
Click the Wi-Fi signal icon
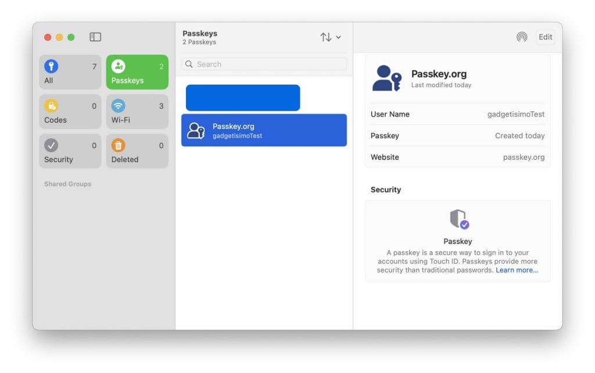pyautogui.click(x=119, y=106)
